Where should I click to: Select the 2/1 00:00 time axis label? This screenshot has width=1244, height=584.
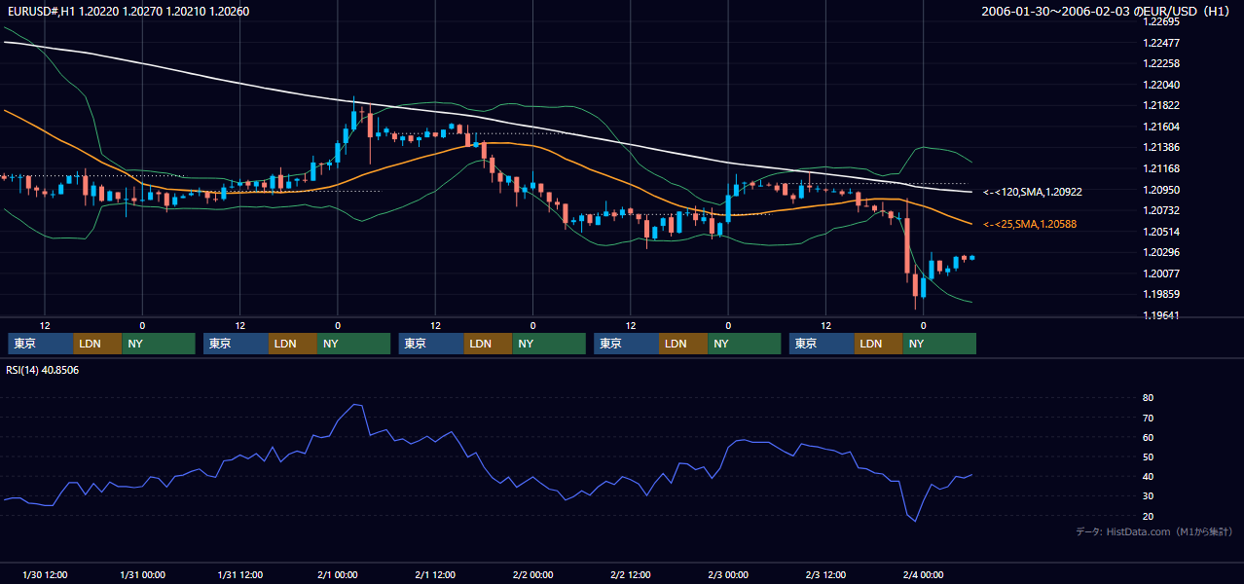(338, 574)
